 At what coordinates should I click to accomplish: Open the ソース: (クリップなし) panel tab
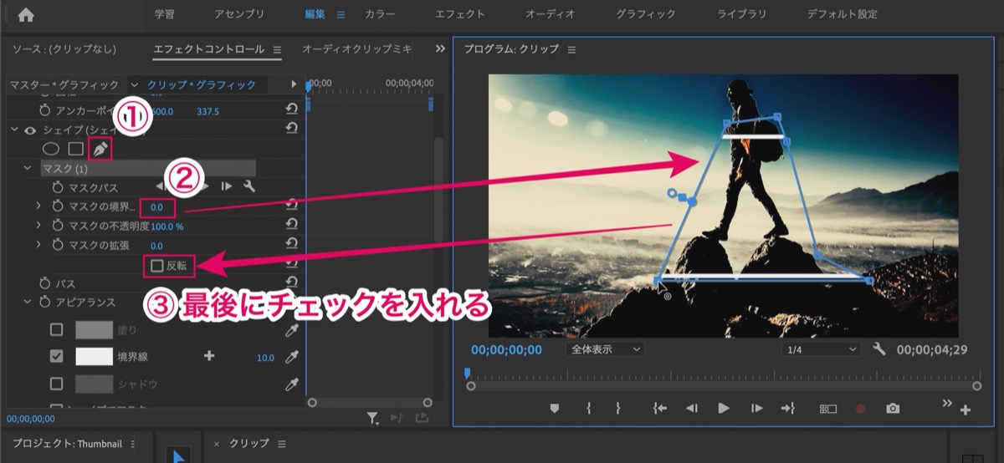64,49
